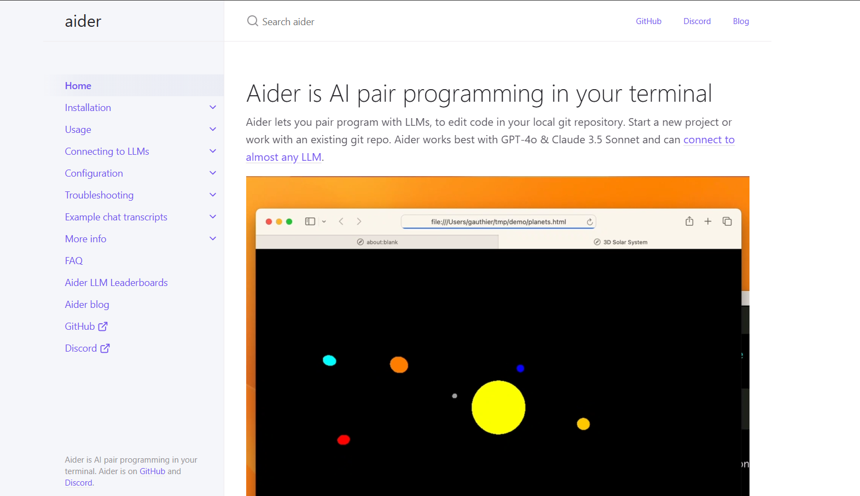
Task: Click the large orange planet in the demo
Action: [399, 365]
